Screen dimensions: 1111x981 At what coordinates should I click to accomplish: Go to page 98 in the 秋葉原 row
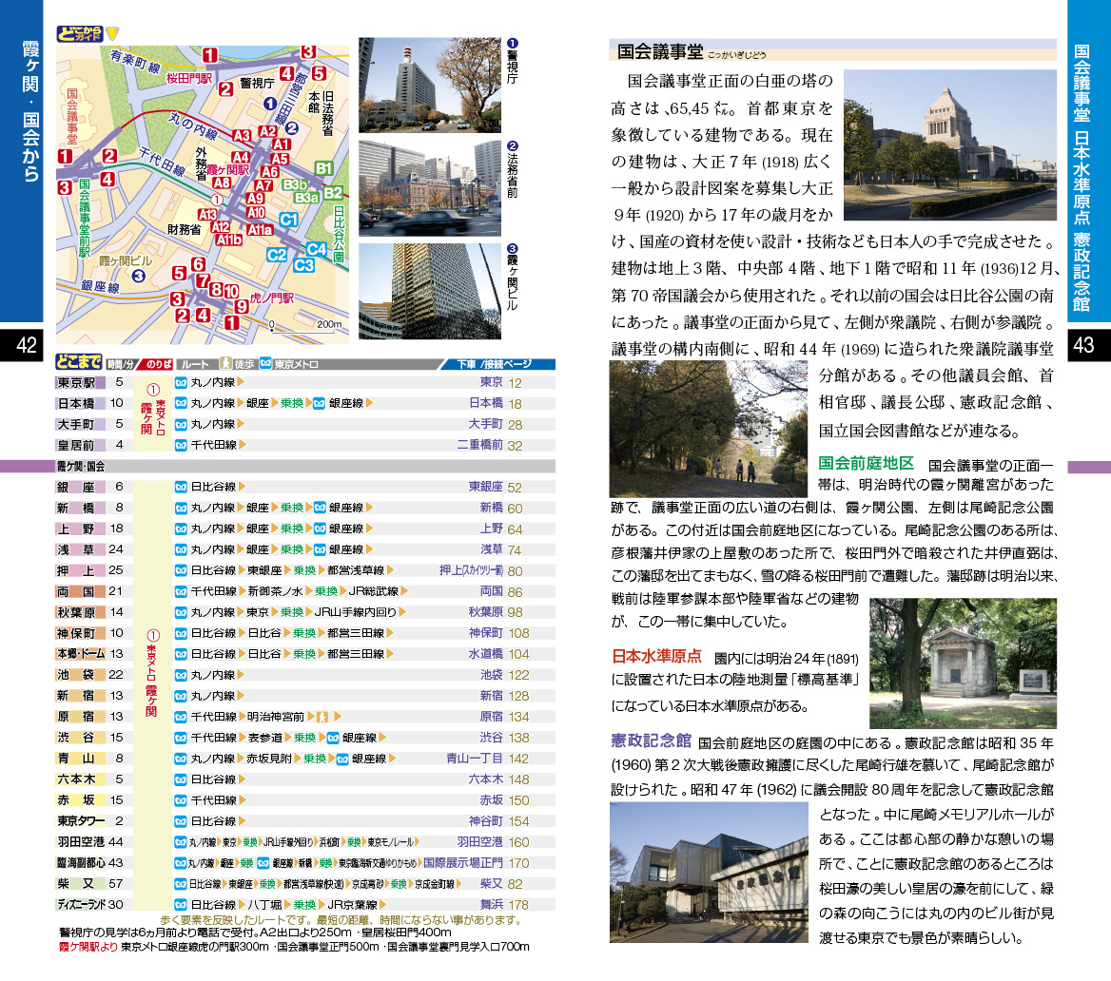click(x=517, y=612)
